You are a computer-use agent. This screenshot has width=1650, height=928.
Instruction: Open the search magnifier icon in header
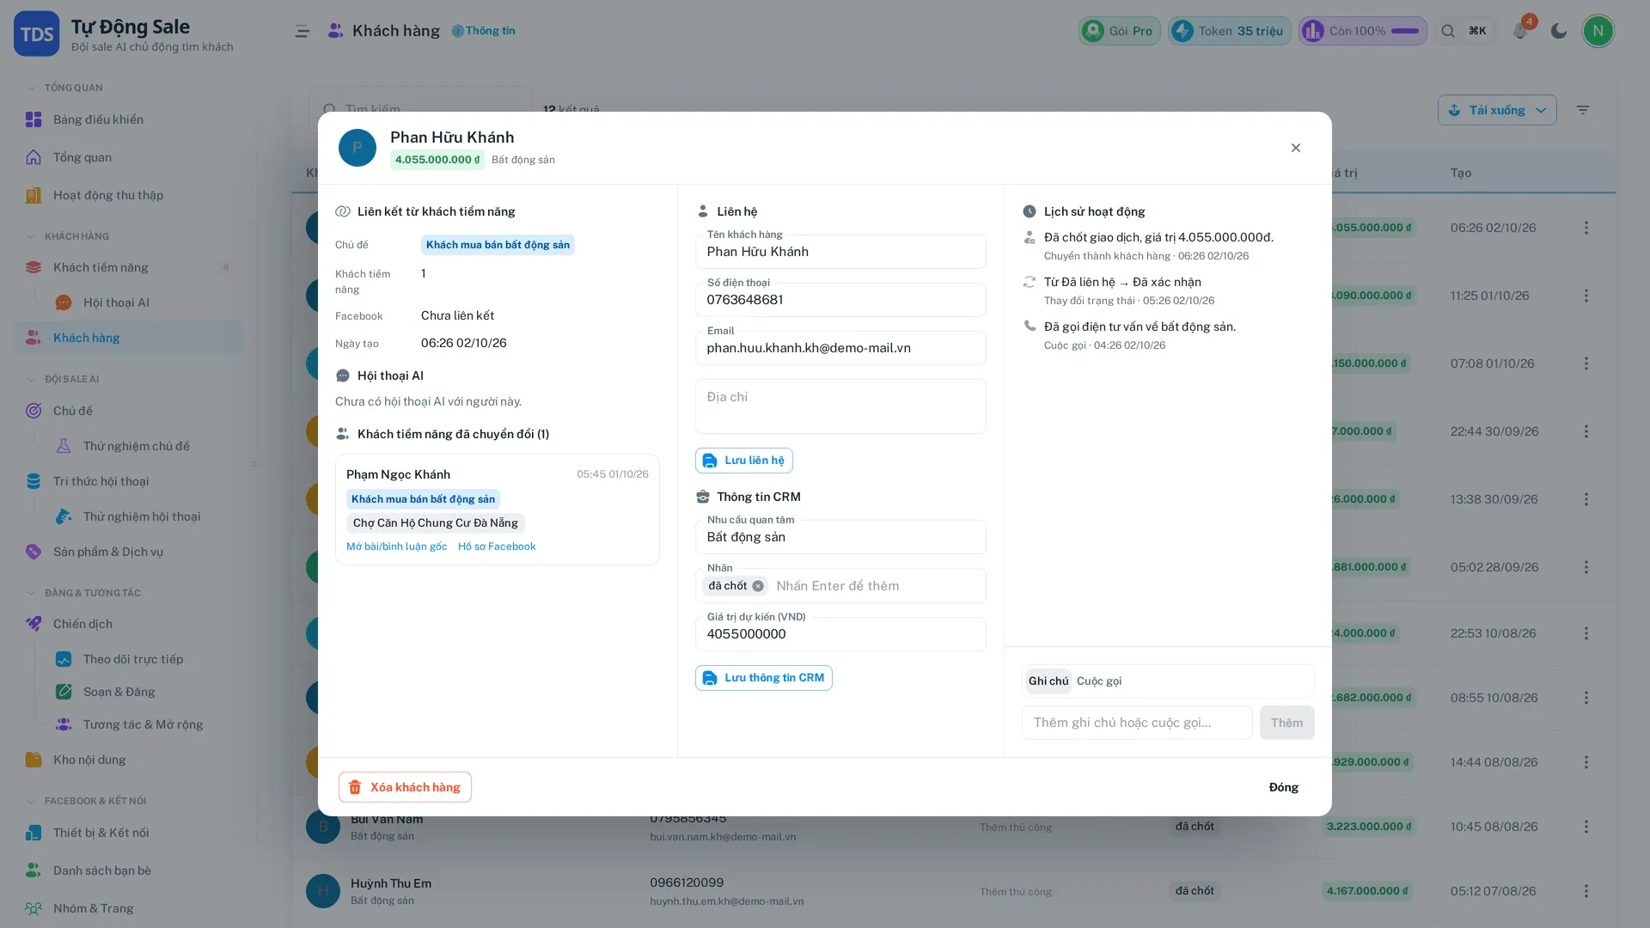click(x=1448, y=31)
